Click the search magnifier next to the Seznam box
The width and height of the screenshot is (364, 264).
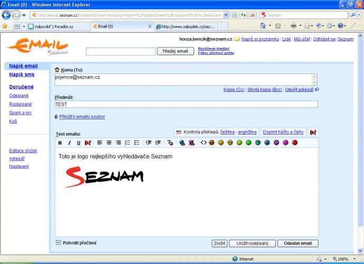(353, 15)
